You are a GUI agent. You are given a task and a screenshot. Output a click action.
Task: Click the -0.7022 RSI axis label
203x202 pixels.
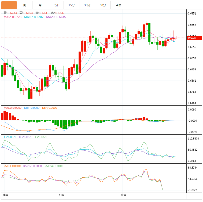pyautogui.click(x=192, y=190)
